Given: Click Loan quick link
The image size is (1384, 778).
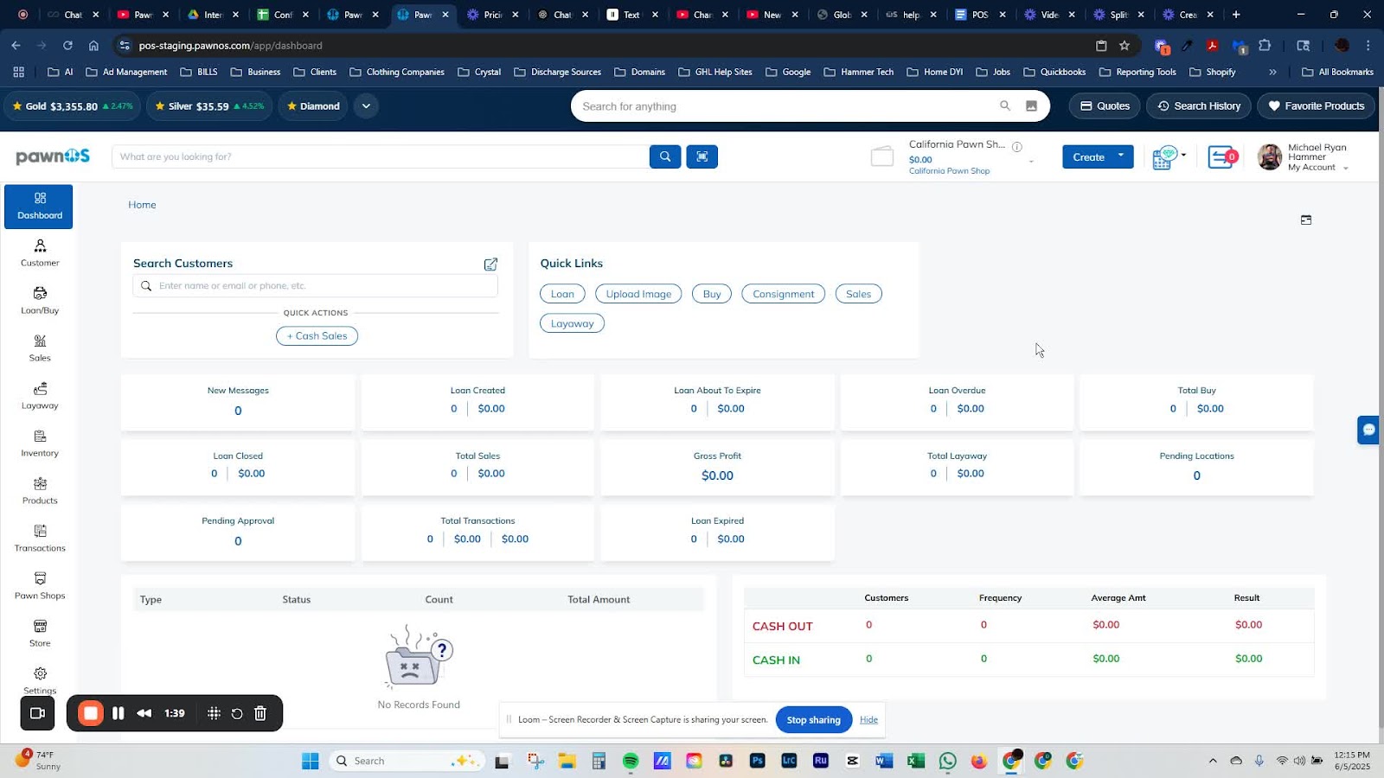Looking at the screenshot, I should tap(562, 294).
